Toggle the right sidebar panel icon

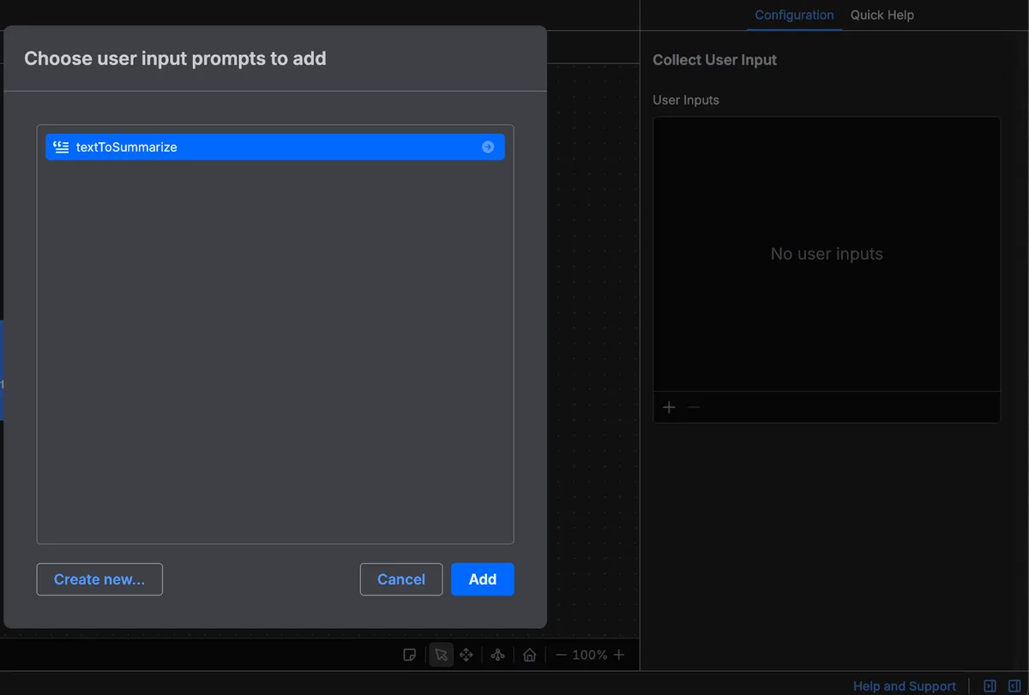click(1014, 686)
